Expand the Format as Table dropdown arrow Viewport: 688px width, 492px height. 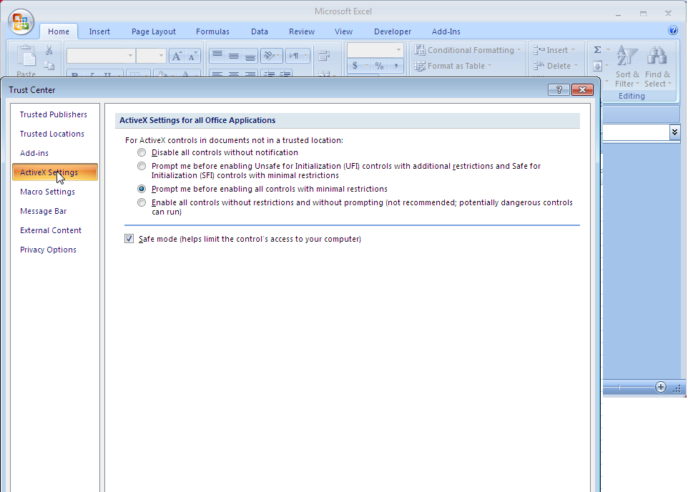click(489, 66)
